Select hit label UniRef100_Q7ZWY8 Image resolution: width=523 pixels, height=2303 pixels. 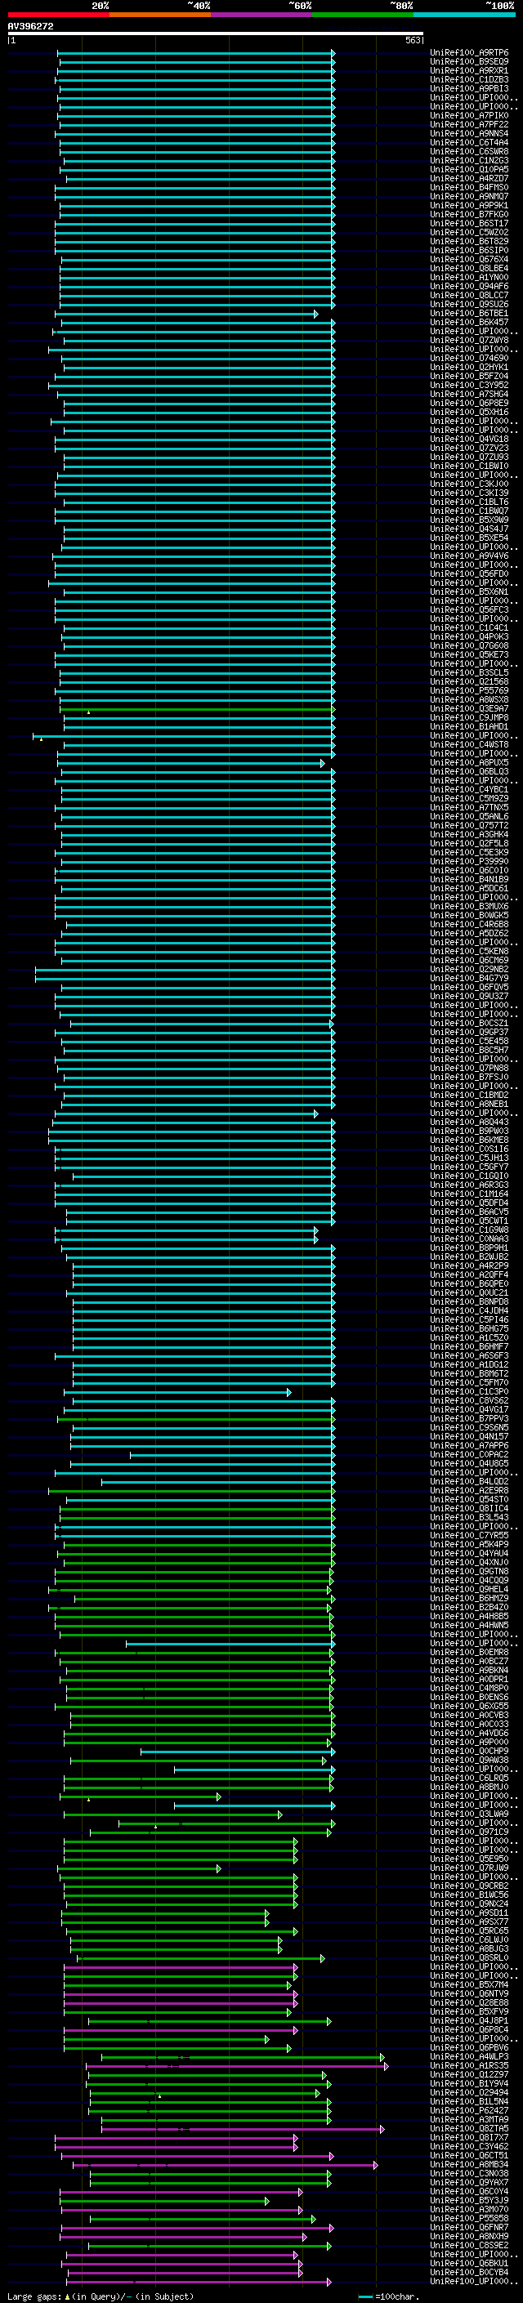pos(469,340)
